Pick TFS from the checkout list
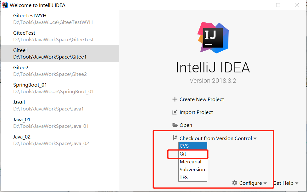The image size is (307, 192). [x=193, y=177]
